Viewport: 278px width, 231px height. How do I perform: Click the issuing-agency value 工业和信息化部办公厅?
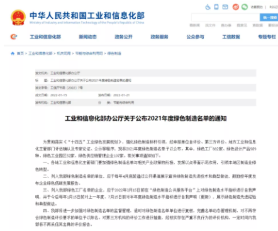pos(65,73)
